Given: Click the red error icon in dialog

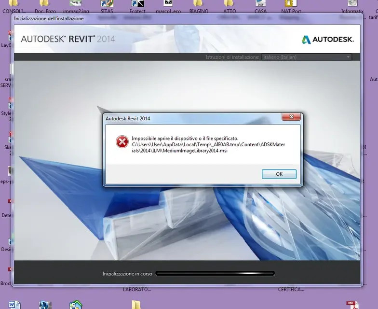Looking at the screenshot, I should coord(122,142).
